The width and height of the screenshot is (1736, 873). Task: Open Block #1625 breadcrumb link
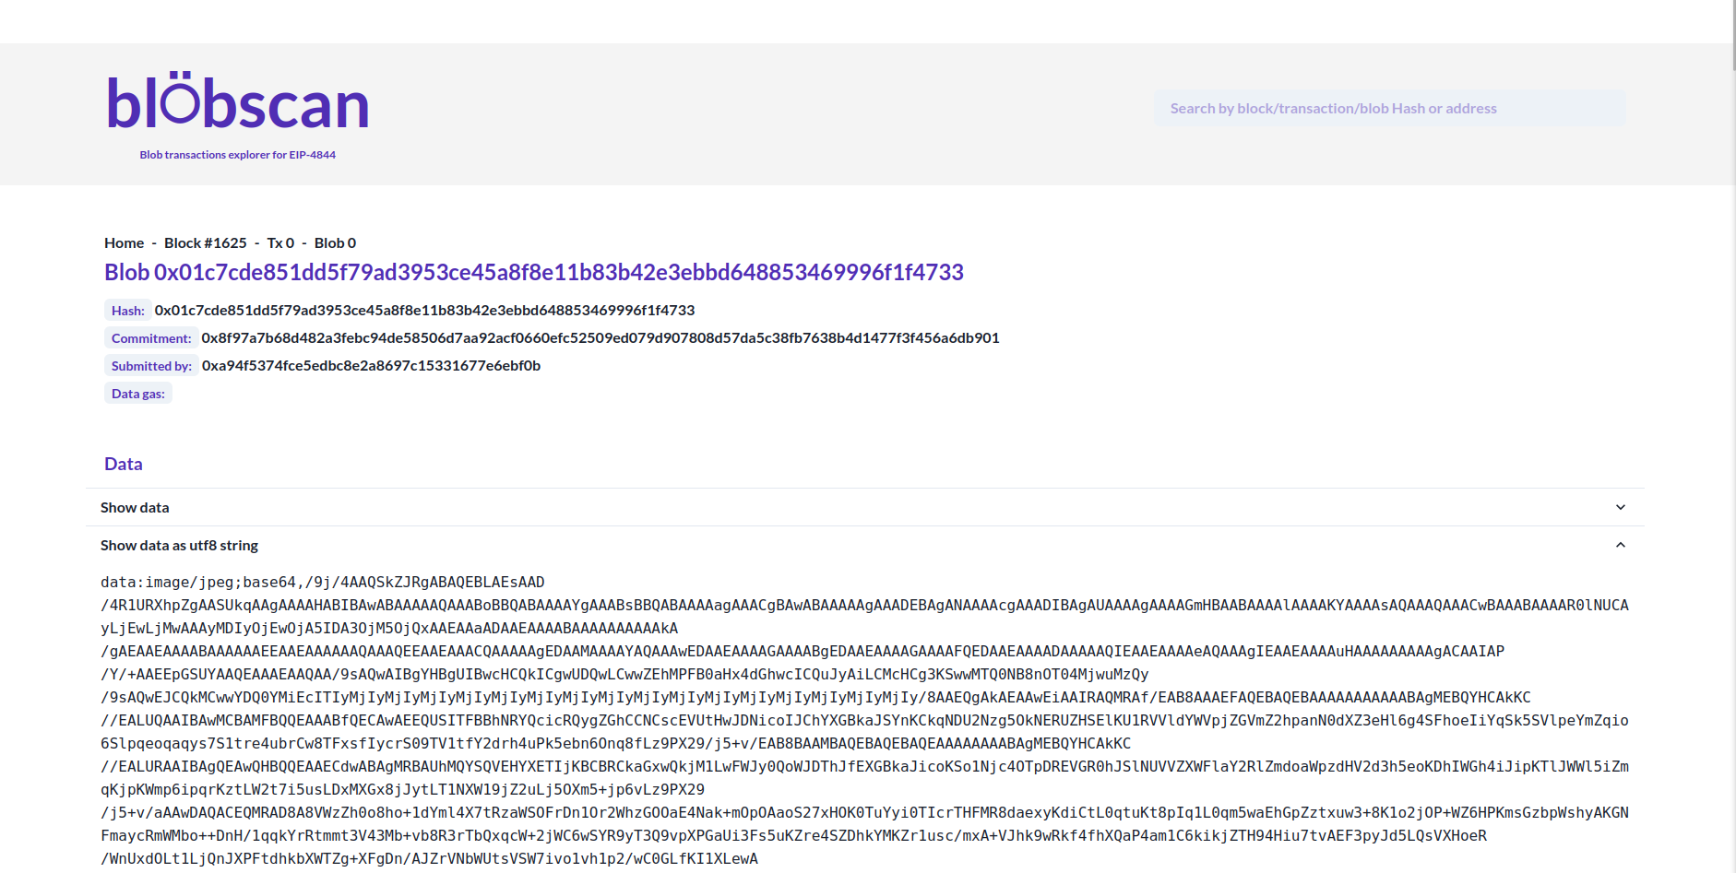206,243
